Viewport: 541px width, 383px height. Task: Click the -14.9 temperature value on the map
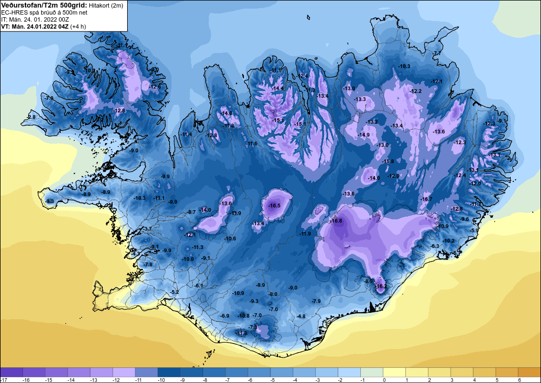[x=364, y=135]
